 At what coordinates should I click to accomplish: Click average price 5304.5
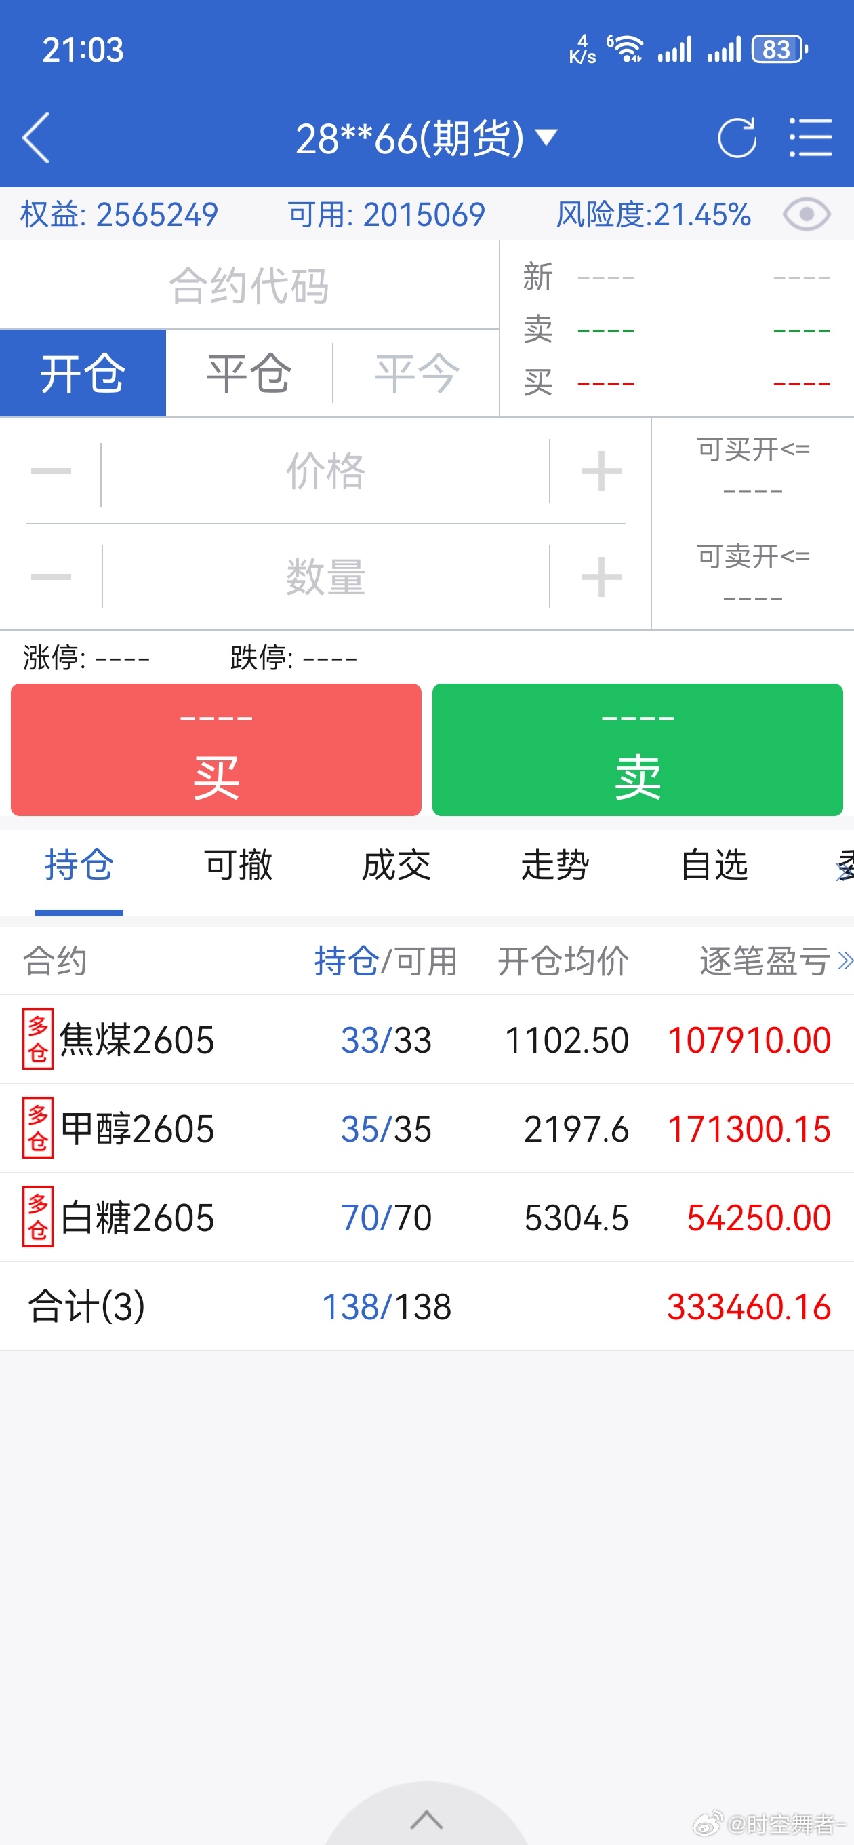[x=576, y=1218]
